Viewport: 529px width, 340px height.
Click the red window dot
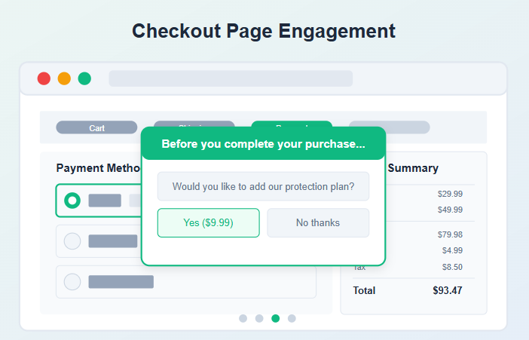[x=44, y=78]
